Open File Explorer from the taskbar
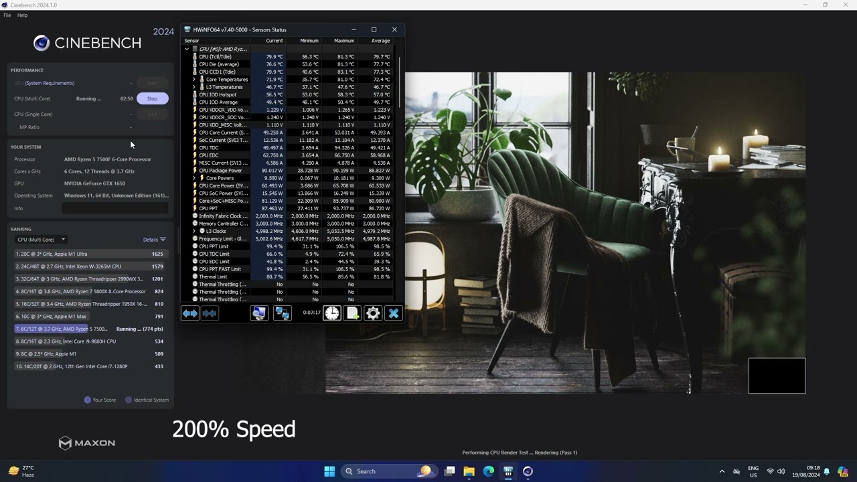This screenshot has width=857, height=482. point(469,471)
